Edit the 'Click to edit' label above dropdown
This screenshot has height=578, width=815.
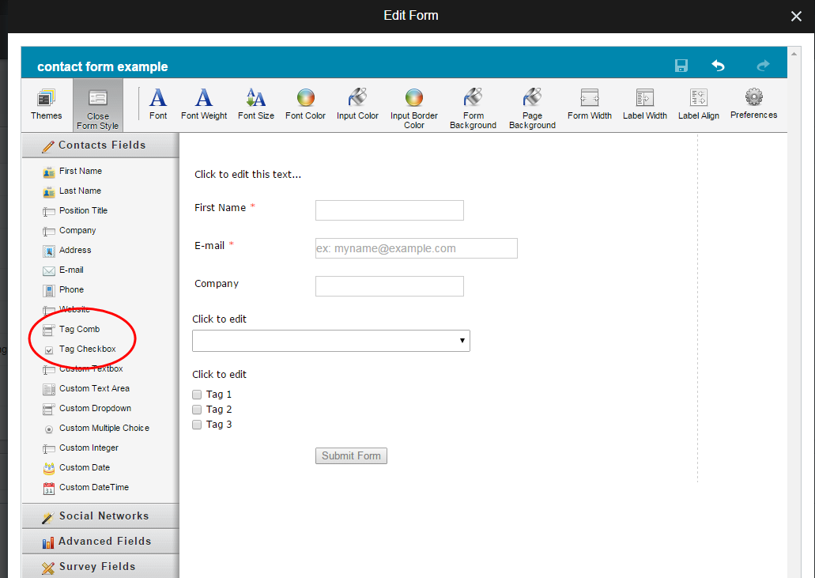219,319
